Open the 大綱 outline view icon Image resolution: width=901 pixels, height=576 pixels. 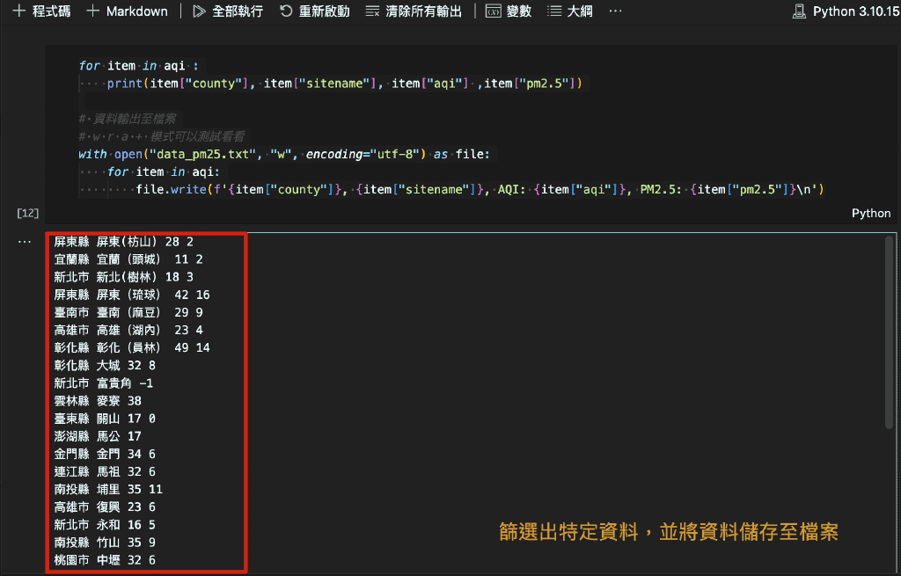pos(555,11)
